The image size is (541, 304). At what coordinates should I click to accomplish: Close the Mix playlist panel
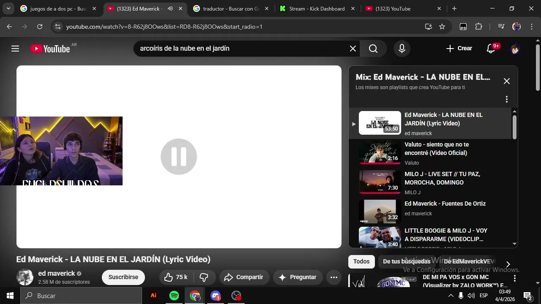pos(507,81)
